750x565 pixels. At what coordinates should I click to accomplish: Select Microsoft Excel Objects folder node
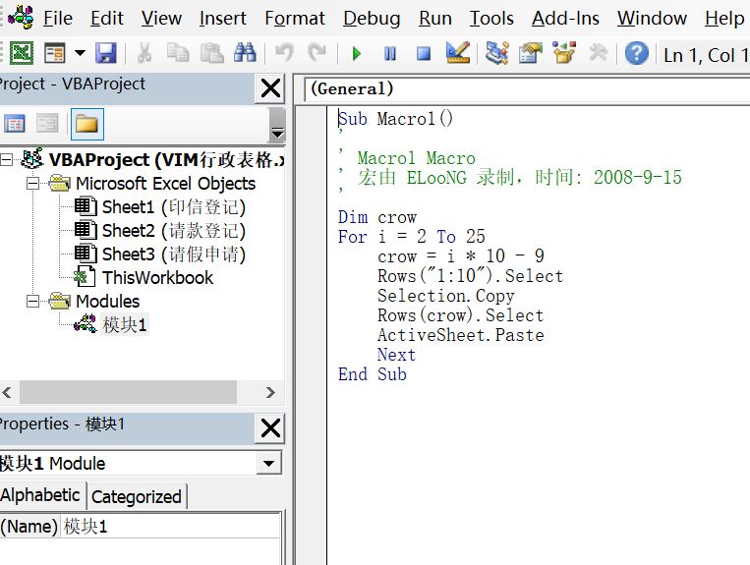(x=165, y=184)
